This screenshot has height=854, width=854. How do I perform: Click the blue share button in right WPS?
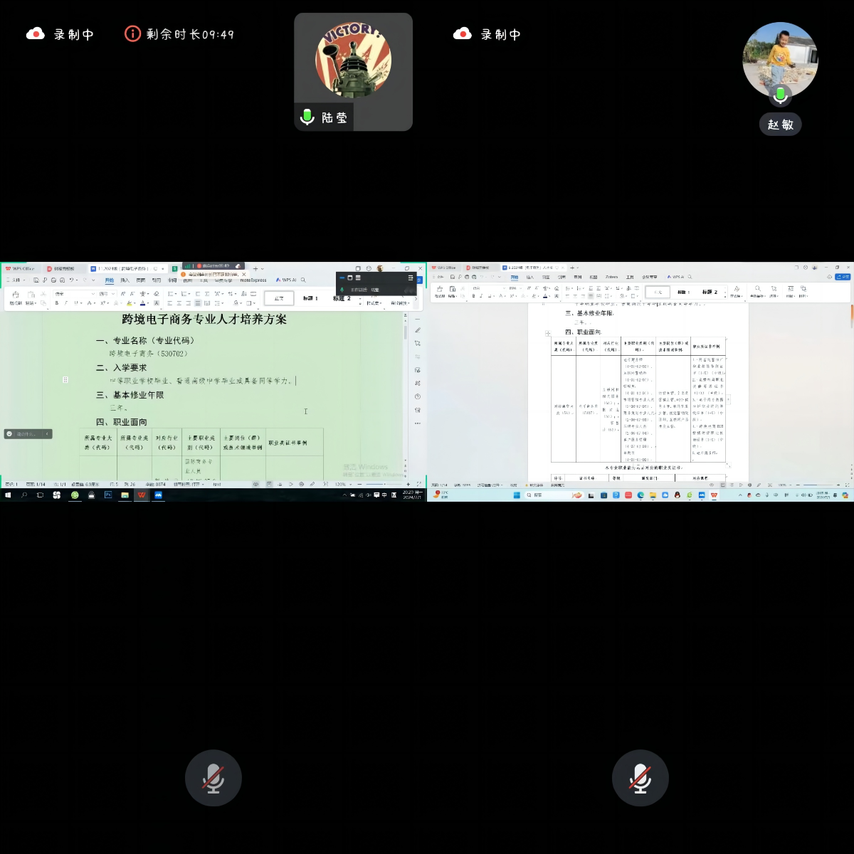point(843,277)
